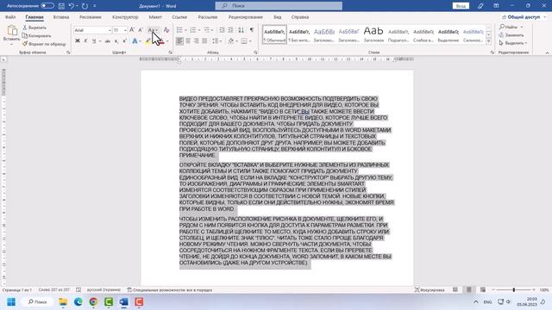Expand the styles gallery with More arrow

pyautogui.click(x=489, y=41)
